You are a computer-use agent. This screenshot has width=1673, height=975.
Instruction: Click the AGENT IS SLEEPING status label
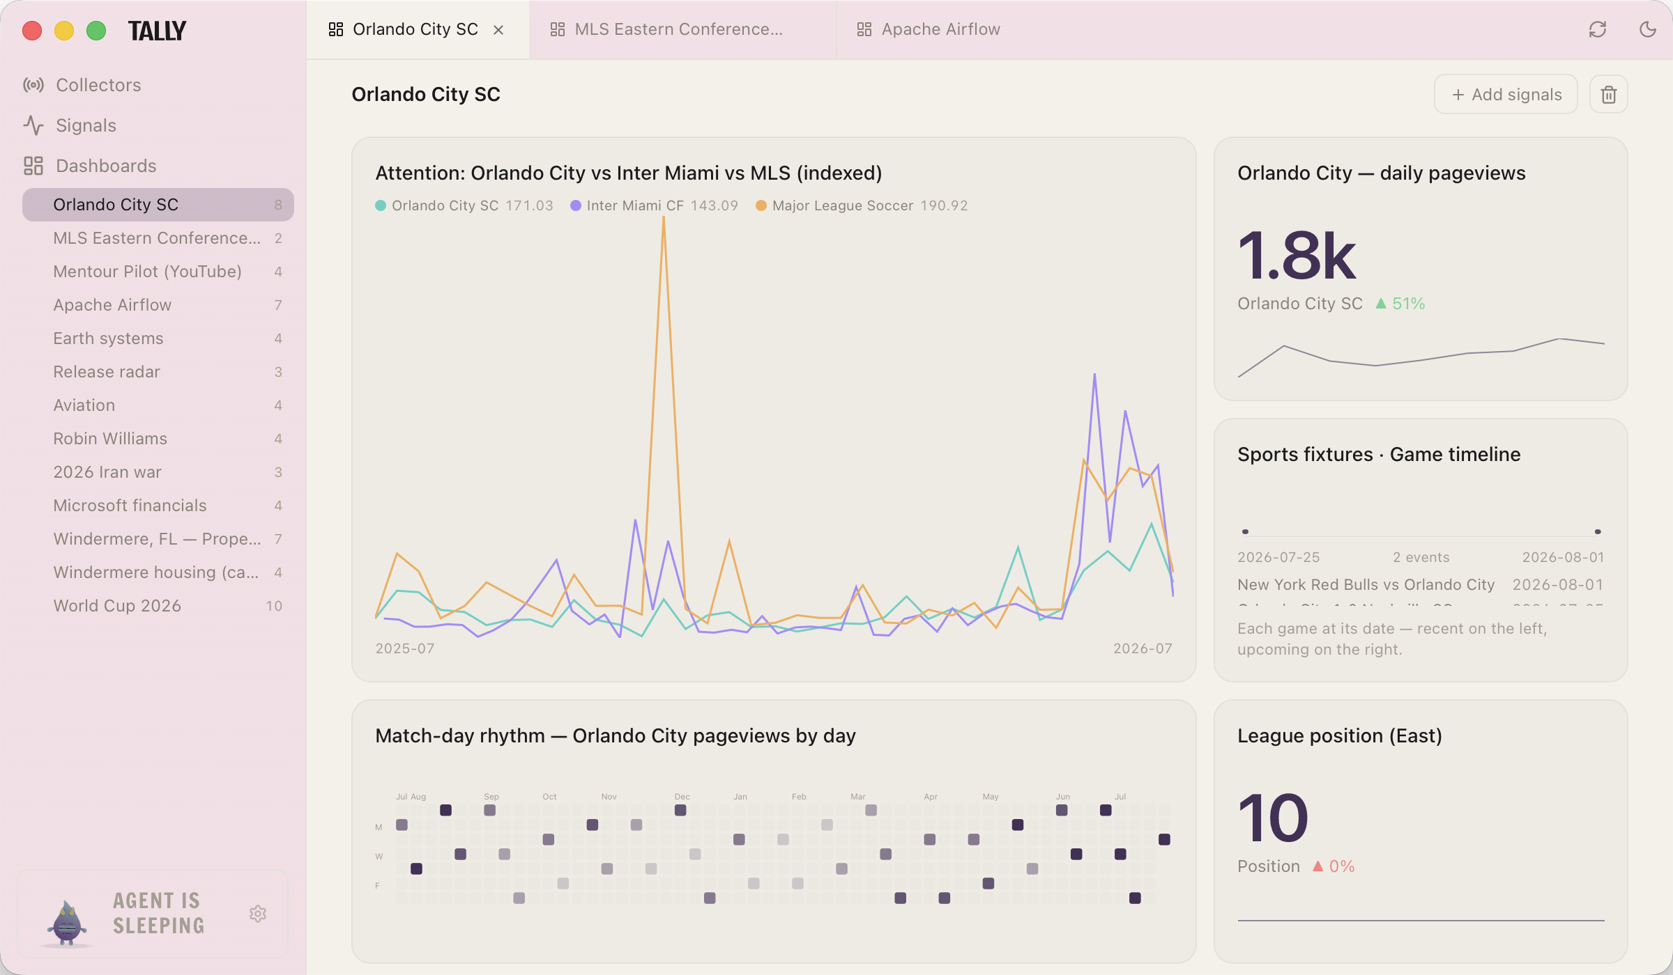coord(159,913)
